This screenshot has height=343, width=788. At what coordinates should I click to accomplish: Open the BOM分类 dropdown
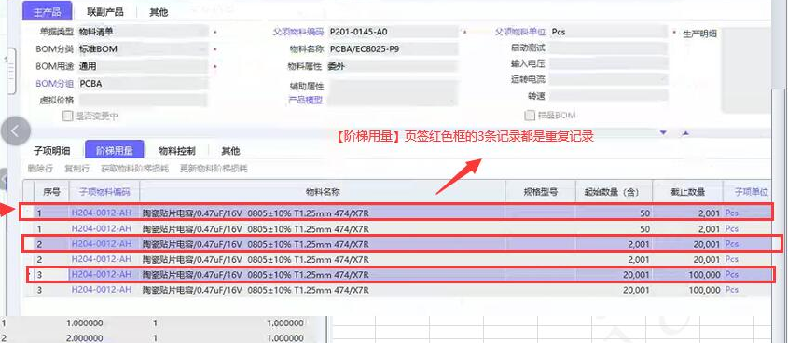[143, 49]
